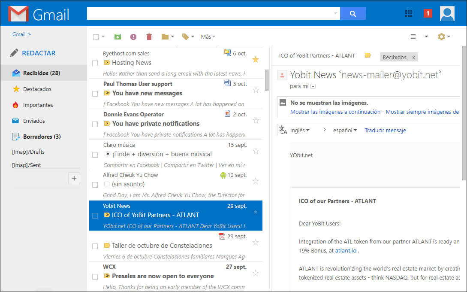Image resolution: width=467 pixels, height=292 pixels.
Task: Remove the Recibidos label with x
Action: (413, 57)
